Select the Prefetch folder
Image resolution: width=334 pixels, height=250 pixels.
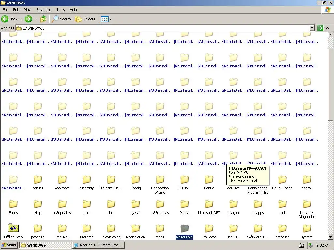click(x=86, y=232)
